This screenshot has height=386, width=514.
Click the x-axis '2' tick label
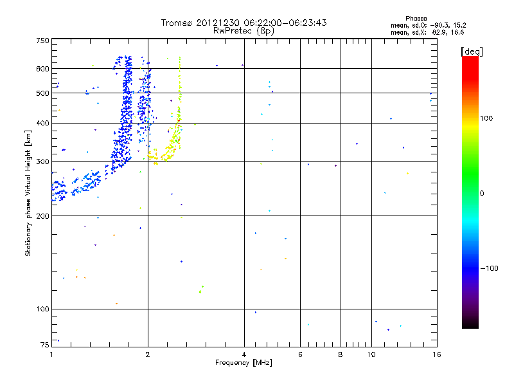pyautogui.click(x=148, y=354)
